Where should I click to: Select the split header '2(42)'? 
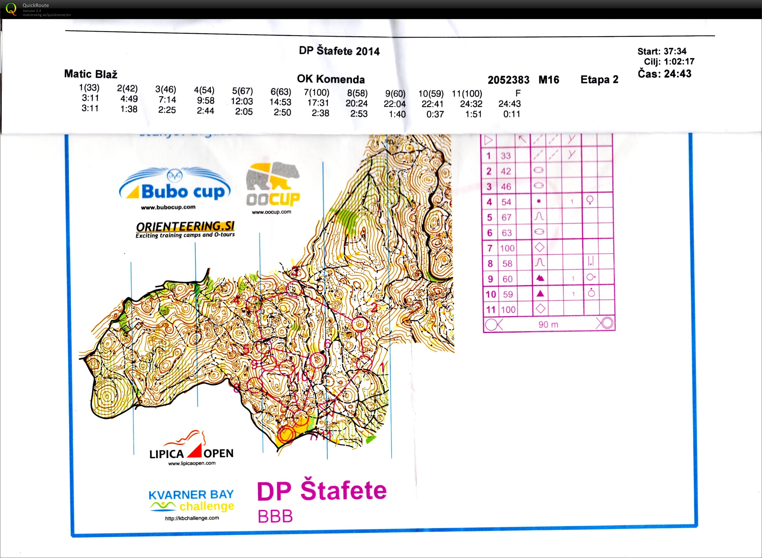click(x=127, y=88)
